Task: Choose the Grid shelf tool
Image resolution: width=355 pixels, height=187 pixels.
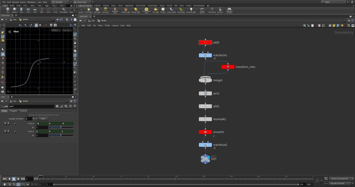Action: [35, 10]
